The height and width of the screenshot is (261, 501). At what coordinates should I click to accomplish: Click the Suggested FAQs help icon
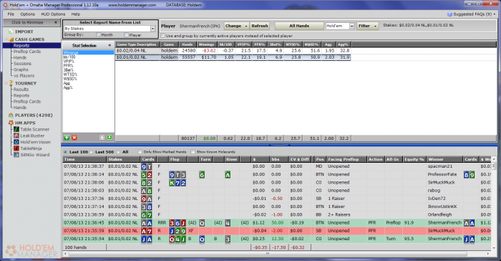(449, 14)
